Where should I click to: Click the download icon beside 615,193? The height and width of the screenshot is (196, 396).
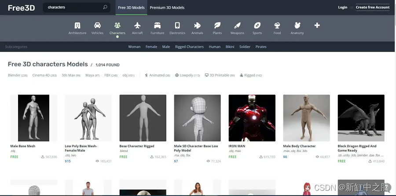261,157
